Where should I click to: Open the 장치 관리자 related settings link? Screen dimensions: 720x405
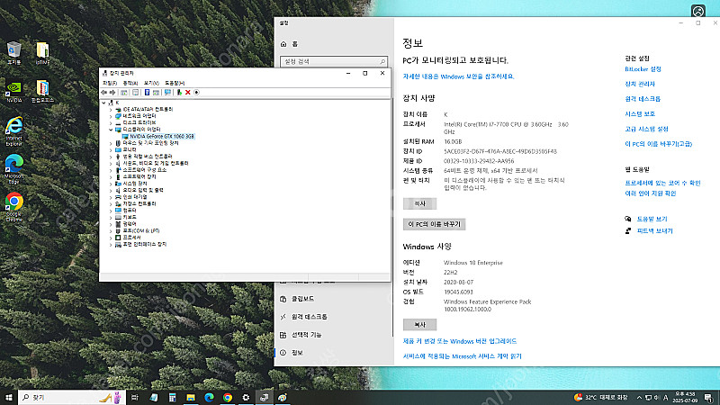[x=640, y=84]
